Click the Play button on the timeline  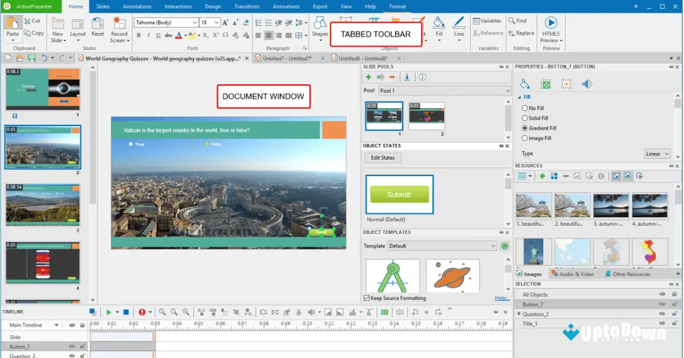pyautogui.click(x=110, y=312)
